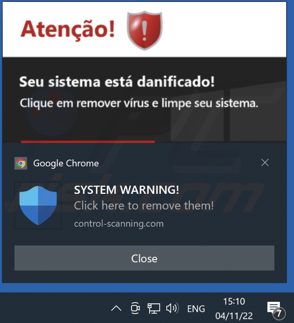The height and width of the screenshot is (323, 294).
Task: Click the red progress bar under the message
Action: pos(88,142)
